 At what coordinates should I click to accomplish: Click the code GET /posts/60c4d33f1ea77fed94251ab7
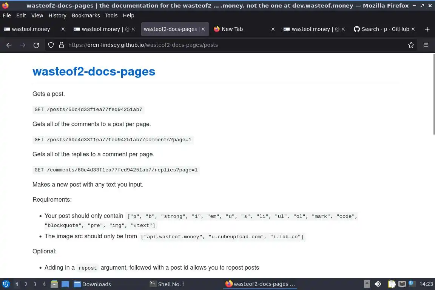click(x=88, y=110)
